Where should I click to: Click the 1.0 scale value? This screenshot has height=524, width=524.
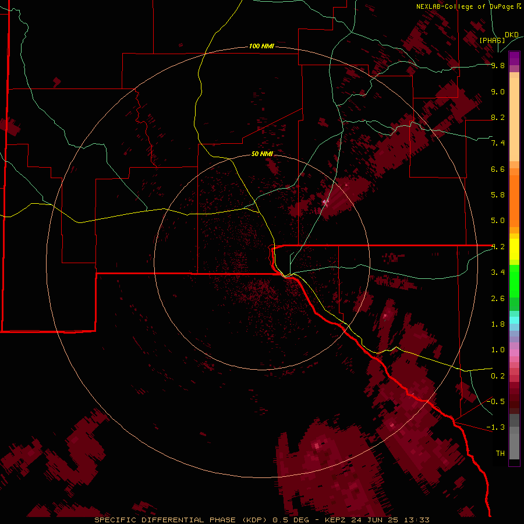(x=498, y=350)
